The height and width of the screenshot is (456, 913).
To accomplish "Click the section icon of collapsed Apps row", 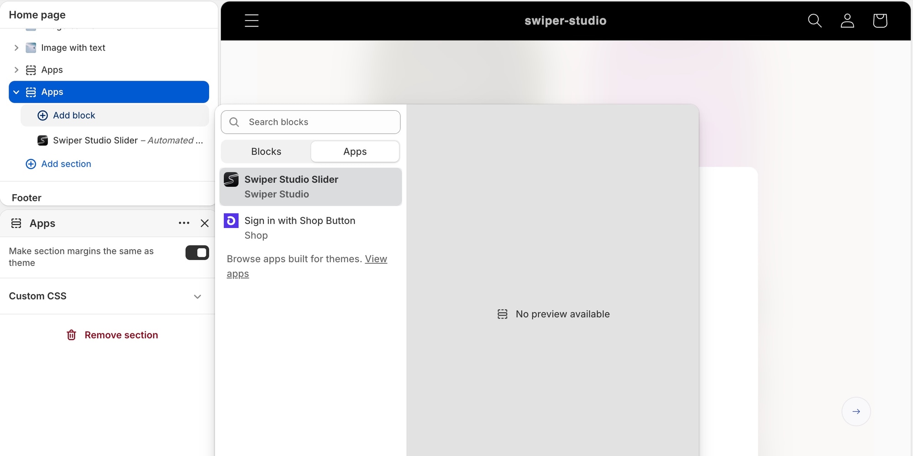I will pyautogui.click(x=31, y=70).
